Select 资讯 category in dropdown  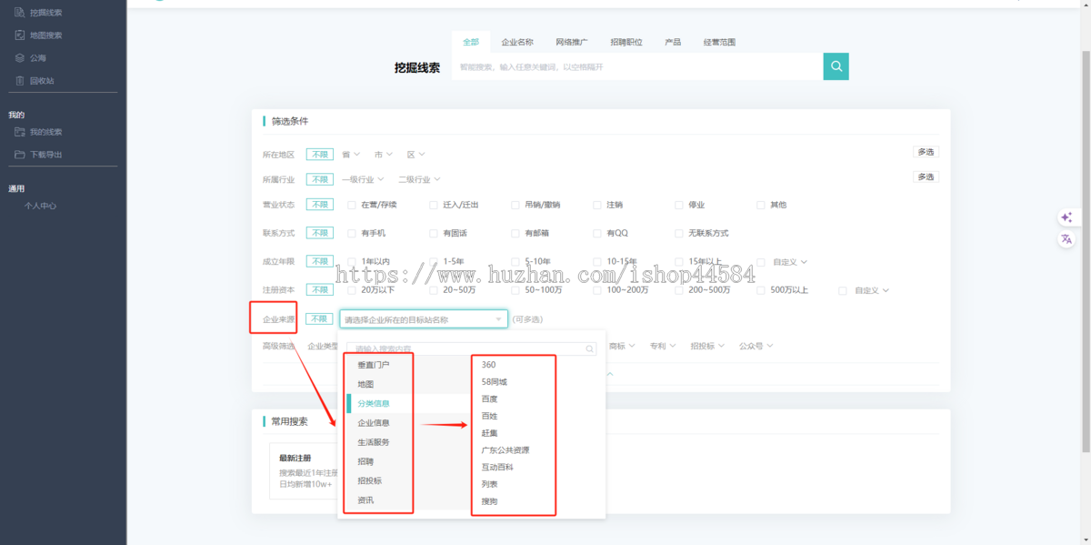tap(365, 500)
